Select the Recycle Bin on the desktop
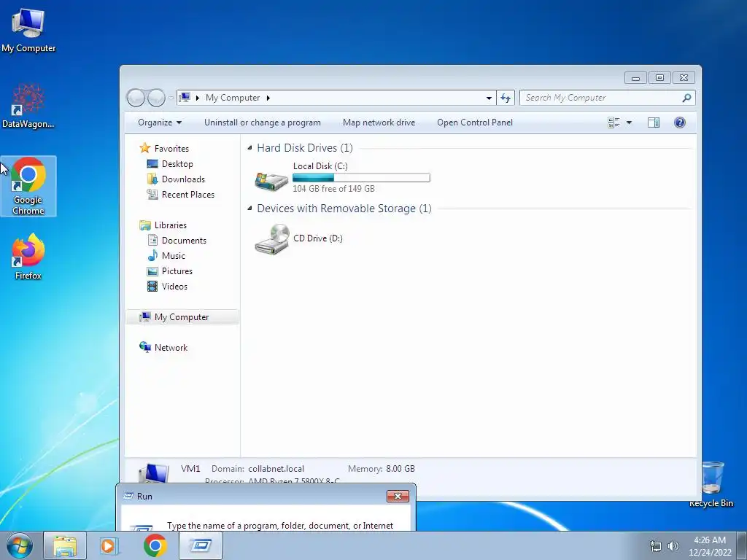 coord(711,484)
